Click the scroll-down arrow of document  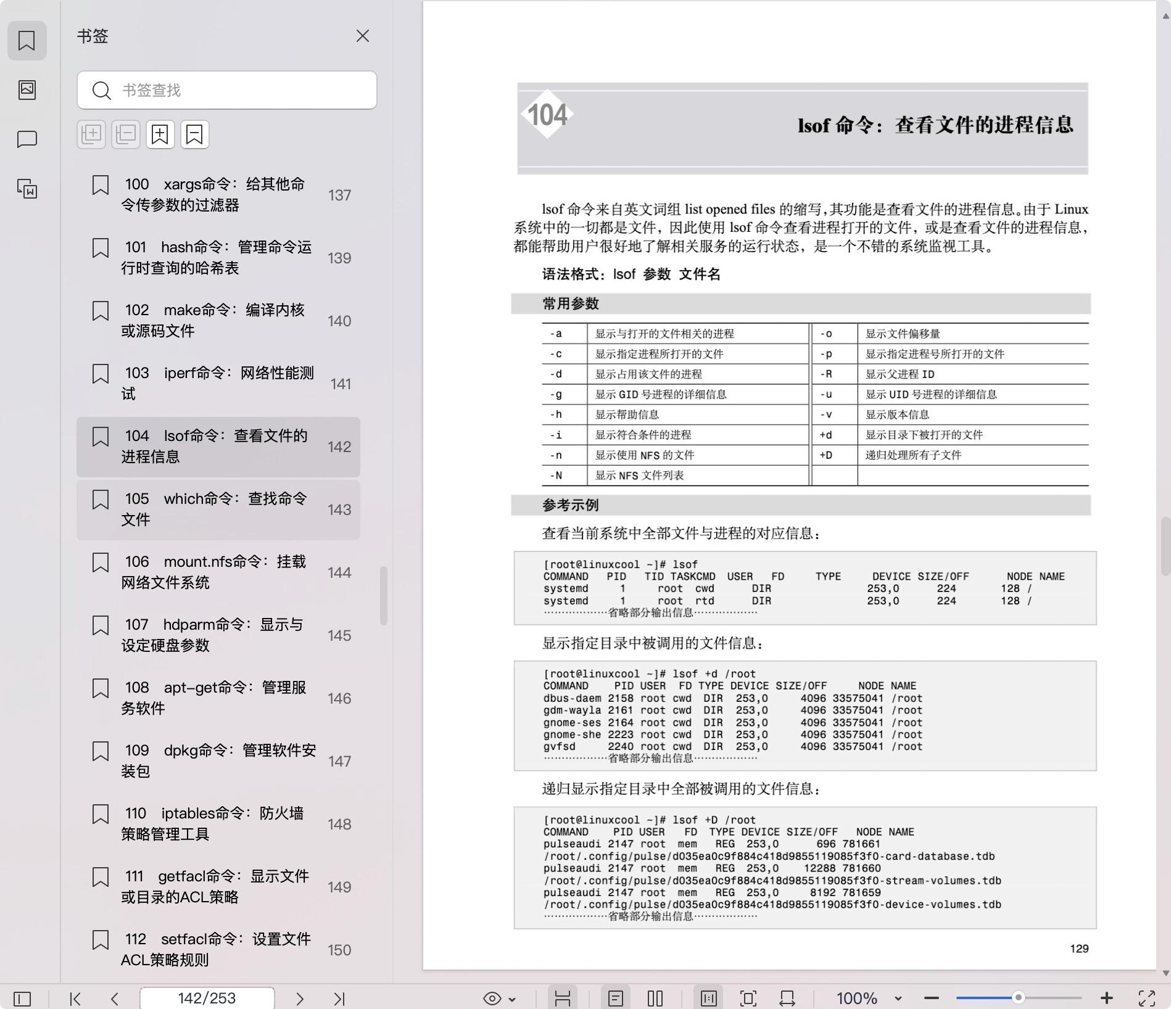point(1165,973)
